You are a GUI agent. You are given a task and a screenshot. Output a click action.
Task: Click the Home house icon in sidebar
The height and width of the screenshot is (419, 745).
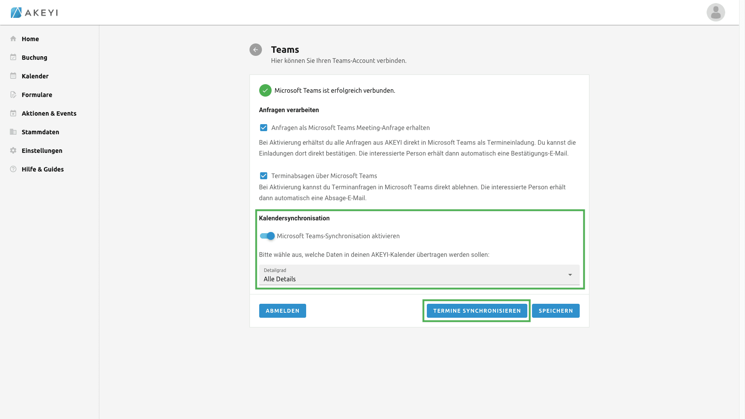[13, 39]
